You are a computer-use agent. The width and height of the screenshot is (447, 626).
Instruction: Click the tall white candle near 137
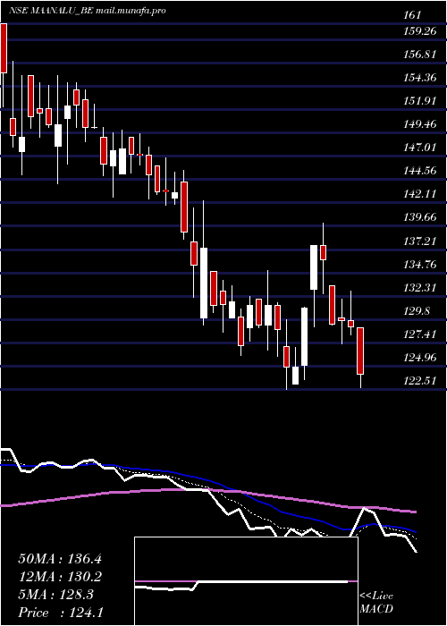tap(314, 267)
